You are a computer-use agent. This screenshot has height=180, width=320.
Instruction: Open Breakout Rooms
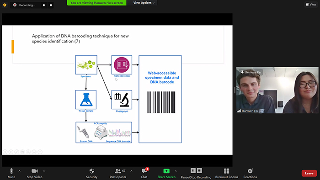[227, 173]
